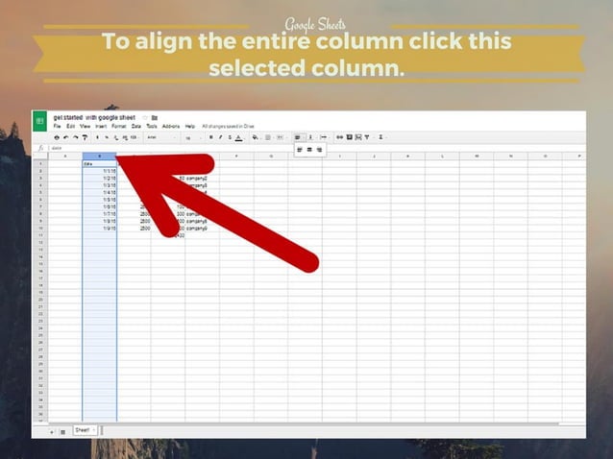
Task: Open the Add-ons menu
Action: (171, 126)
